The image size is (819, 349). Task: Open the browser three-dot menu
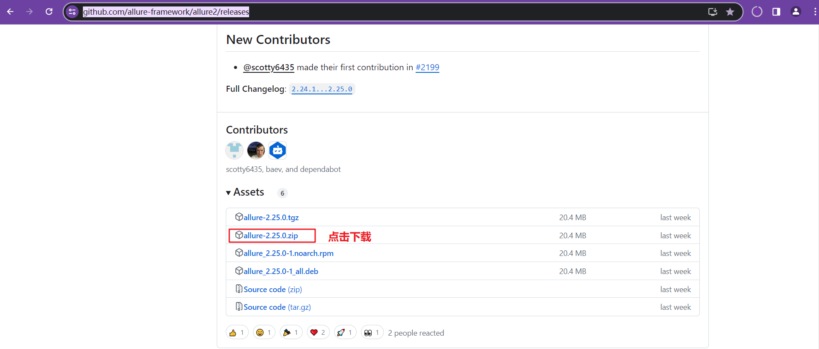815,12
